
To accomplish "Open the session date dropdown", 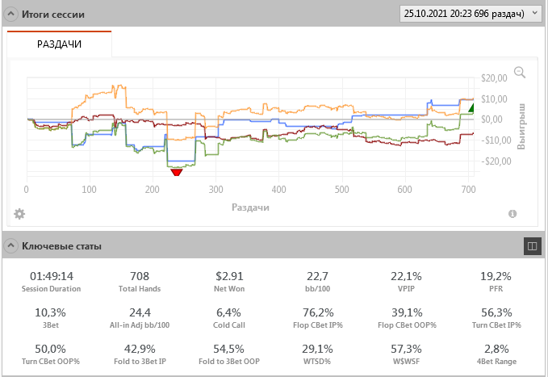I will (471, 13).
